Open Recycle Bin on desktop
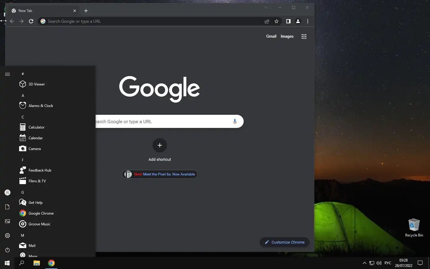Image resolution: width=430 pixels, height=269 pixels. tap(414, 228)
